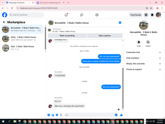Click the house avatar in the chat header

[x=51, y=22]
